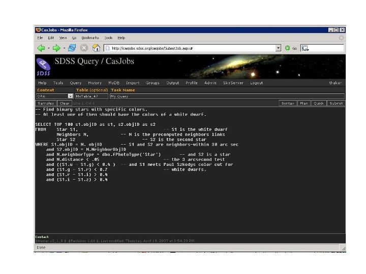366x274 pixels.
Task: Submit the job with the Submit button
Action: [336, 103]
